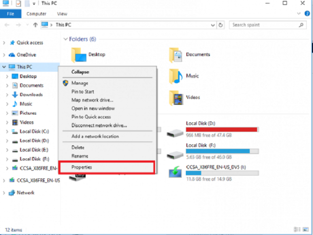Open the Customize Quick Access Toolbar dropdown
Image resolution: width=313 pixels, height=235 pixels.
point(34,4)
